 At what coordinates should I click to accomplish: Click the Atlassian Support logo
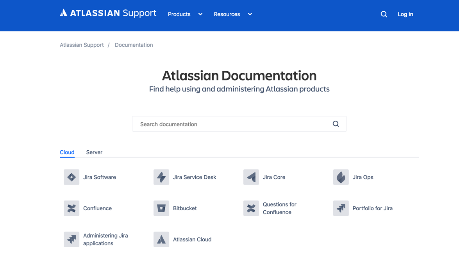[108, 13]
